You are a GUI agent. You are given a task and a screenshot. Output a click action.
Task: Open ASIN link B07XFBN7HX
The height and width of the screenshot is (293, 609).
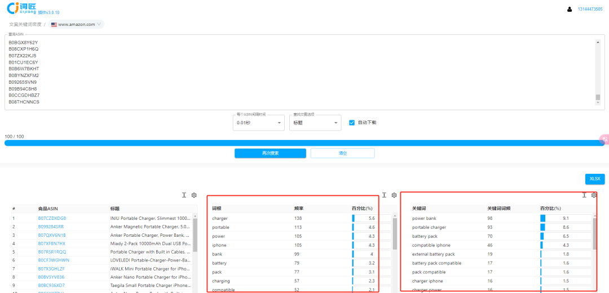point(52,244)
